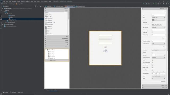Image resolution: width=170 pixels, height=95 pixels.
Task: Open the Effect dropdown
Action: [x=158, y=79]
